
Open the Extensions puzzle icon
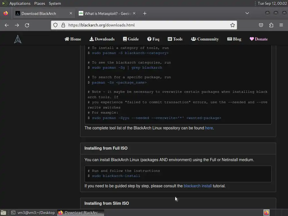point(271,25)
